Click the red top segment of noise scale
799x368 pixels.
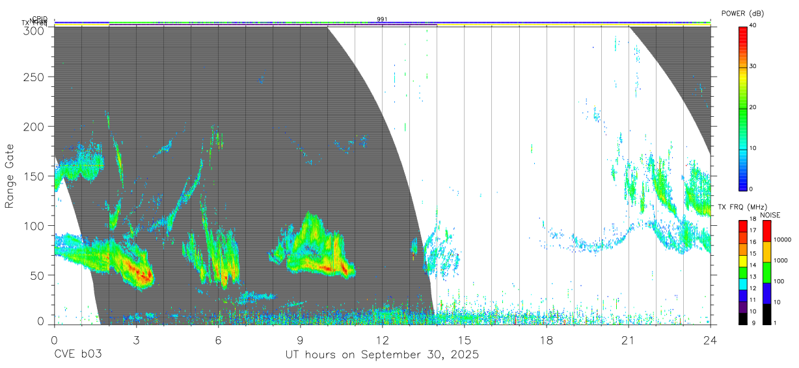(766, 230)
